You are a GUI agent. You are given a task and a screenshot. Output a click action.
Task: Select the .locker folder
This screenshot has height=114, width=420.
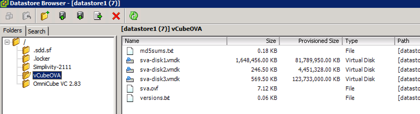tap(41, 59)
